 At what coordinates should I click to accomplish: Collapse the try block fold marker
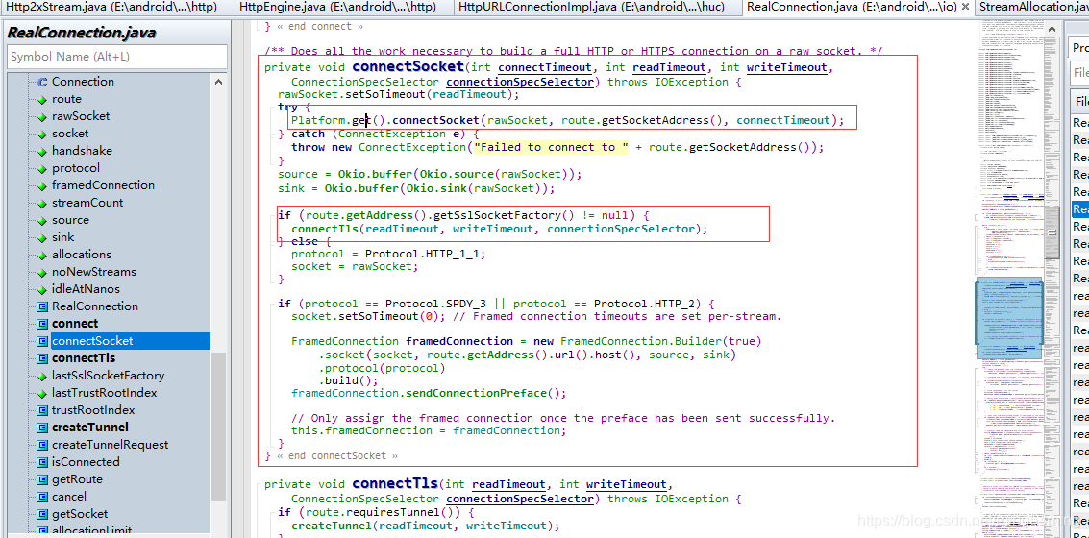pos(272,108)
